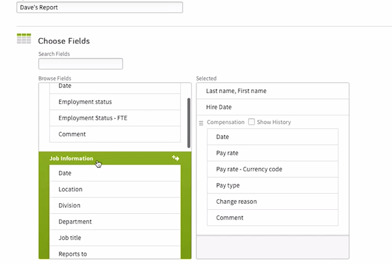Select Pay rate in the Selected list
The height and width of the screenshot is (264, 392).
click(x=273, y=153)
